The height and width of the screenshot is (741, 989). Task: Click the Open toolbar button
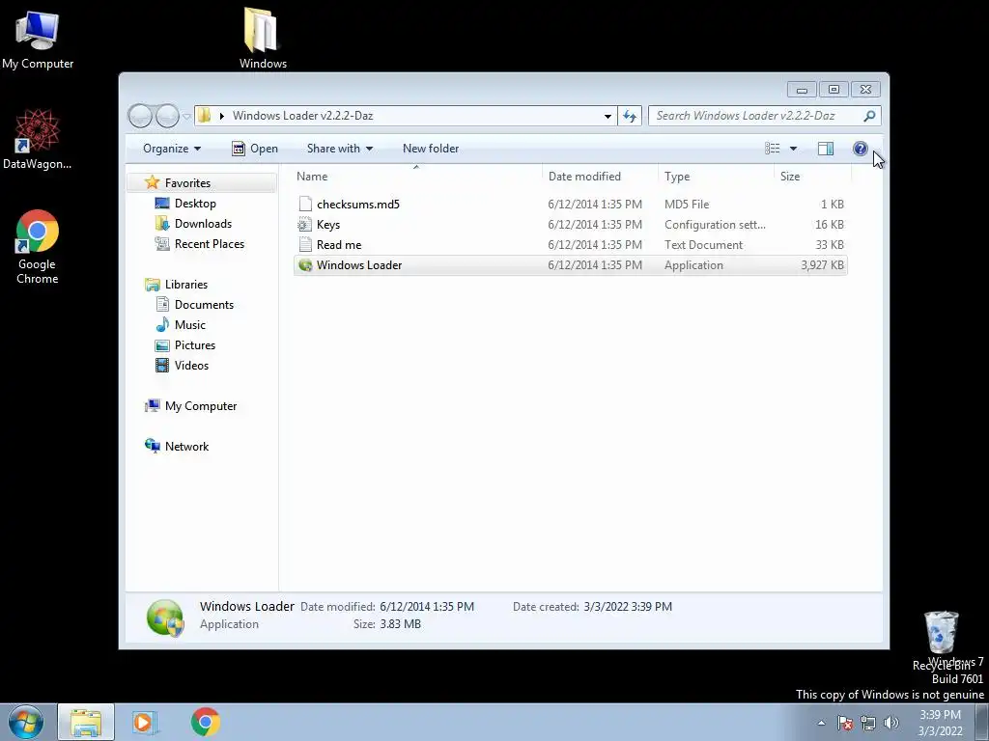click(255, 149)
